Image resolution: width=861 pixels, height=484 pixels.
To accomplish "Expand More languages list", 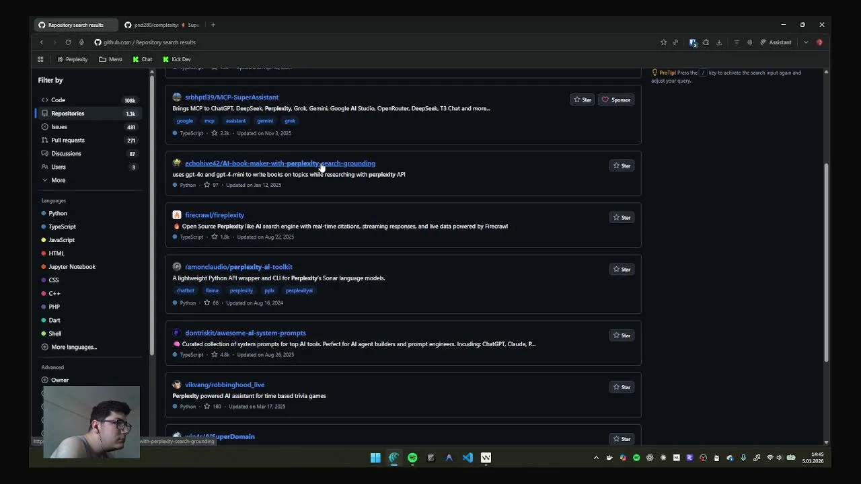I will (69, 347).
